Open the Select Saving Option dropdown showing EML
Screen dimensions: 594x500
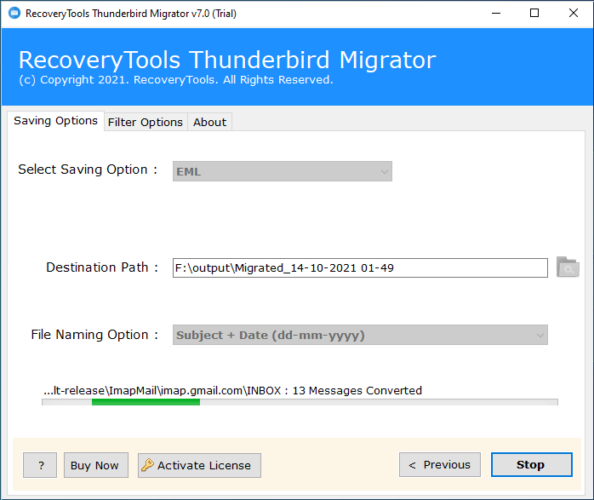[x=283, y=171]
